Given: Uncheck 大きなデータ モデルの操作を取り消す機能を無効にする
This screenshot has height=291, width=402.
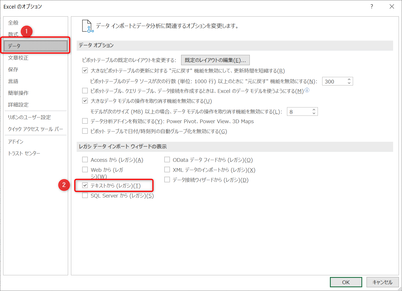Looking at the screenshot, I should pos(85,101).
